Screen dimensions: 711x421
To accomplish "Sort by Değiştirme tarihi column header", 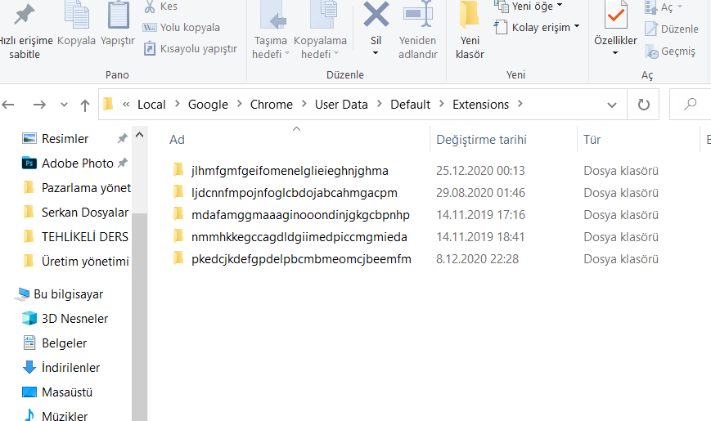I will click(x=482, y=139).
